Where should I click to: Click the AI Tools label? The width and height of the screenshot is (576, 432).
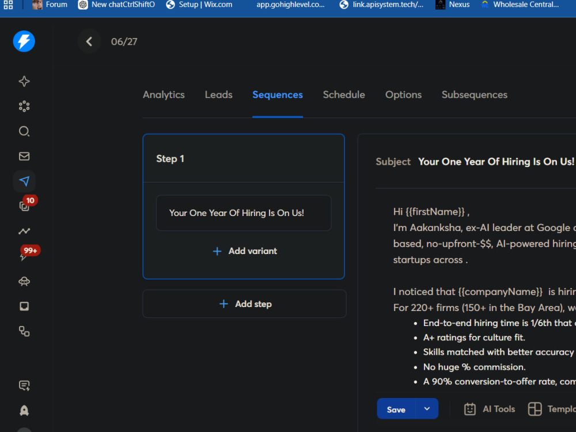(x=498, y=409)
